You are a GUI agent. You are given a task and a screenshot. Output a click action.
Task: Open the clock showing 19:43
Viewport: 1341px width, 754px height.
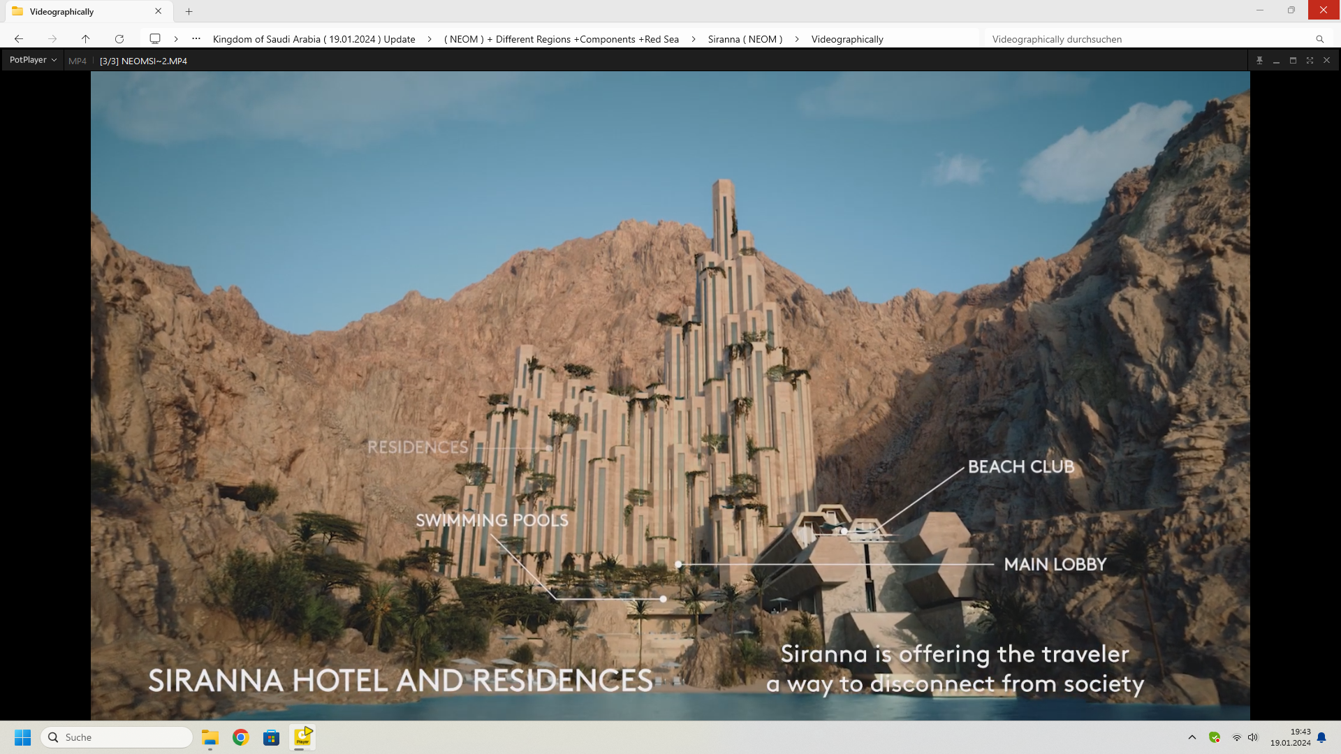click(1290, 737)
